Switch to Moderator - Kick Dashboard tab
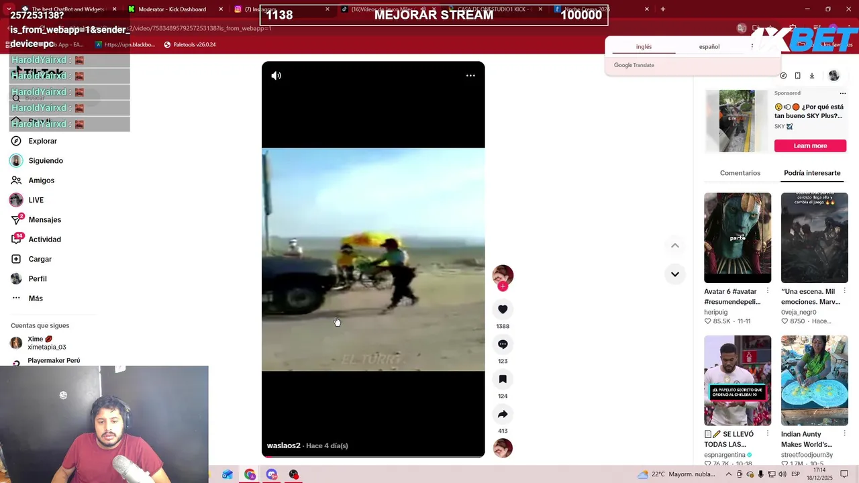The image size is (859, 483). [172, 9]
